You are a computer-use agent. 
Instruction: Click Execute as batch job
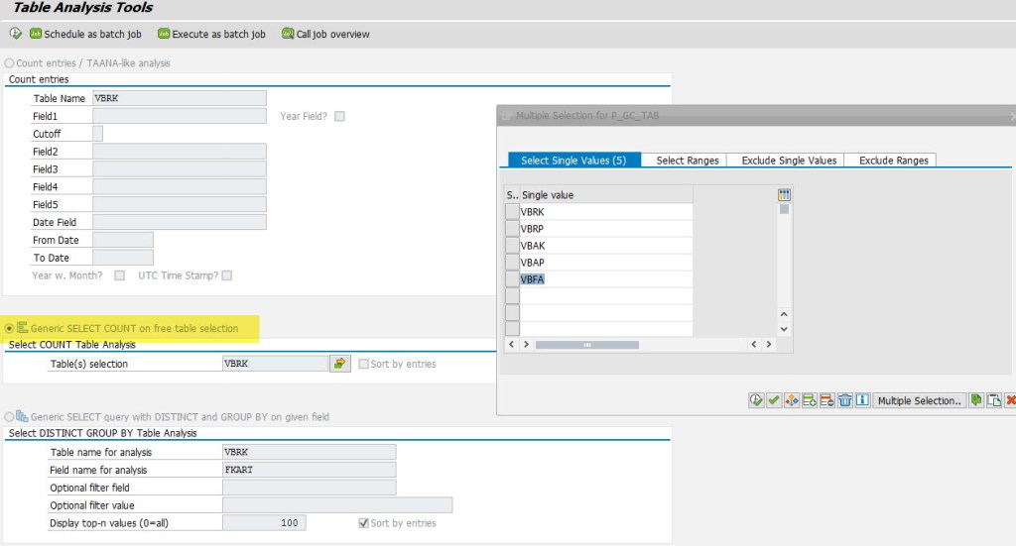click(x=212, y=34)
